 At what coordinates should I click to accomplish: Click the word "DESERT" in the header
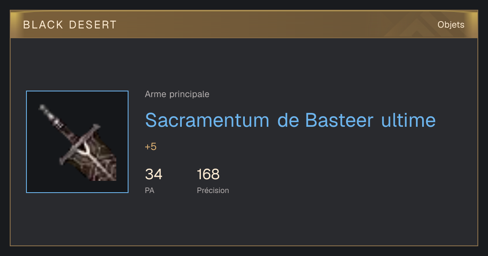pos(93,25)
